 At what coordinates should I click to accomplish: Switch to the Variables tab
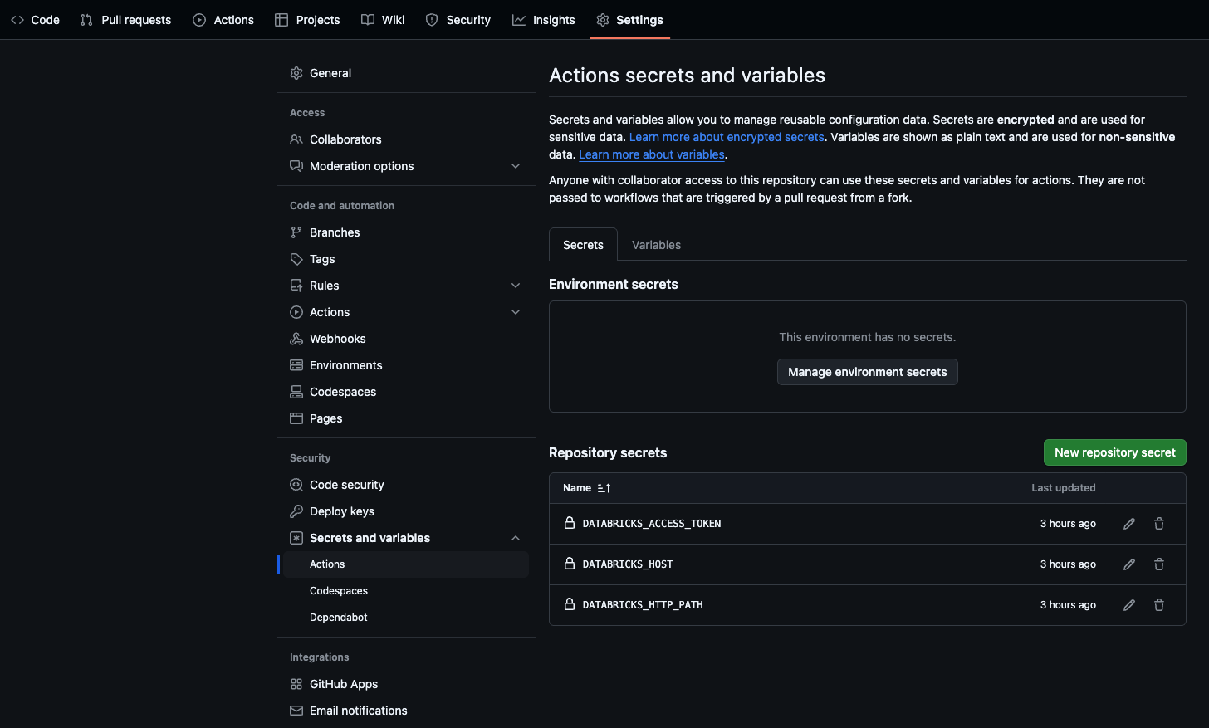pos(656,245)
